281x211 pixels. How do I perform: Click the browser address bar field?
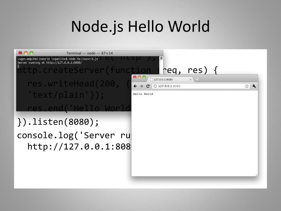pyautogui.click(x=201, y=86)
